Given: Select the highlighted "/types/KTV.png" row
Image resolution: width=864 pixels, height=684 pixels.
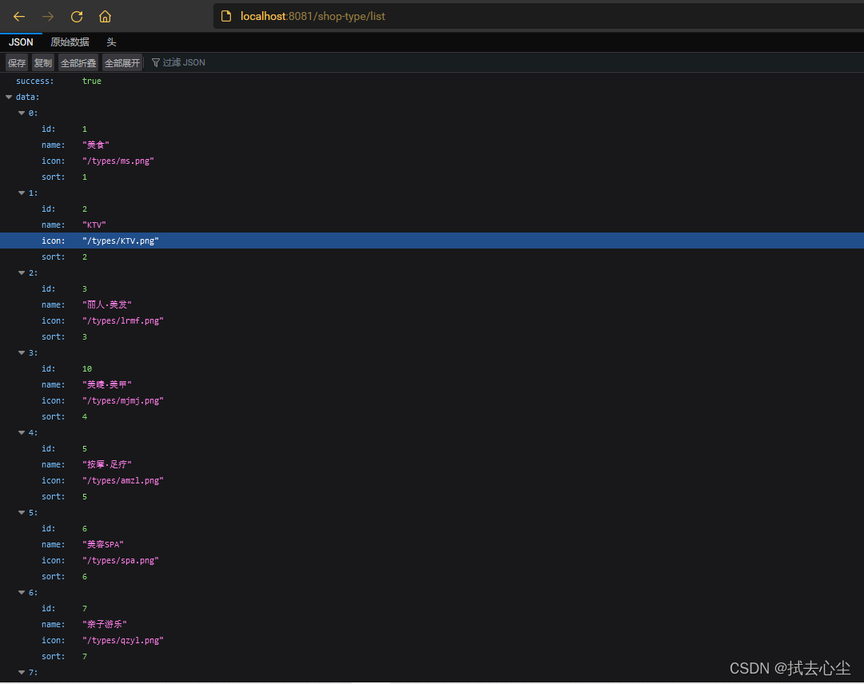Looking at the screenshot, I should click(x=432, y=241).
